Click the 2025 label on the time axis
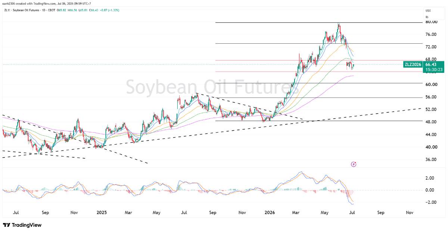 [102, 213]
